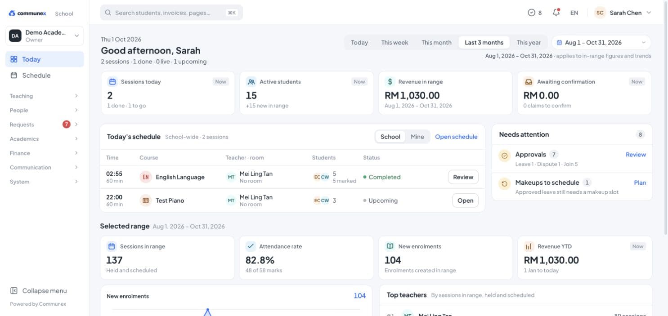Screen dimensions: 668x316
Task: Click the Open schedule link
Action: coord(456,137)
